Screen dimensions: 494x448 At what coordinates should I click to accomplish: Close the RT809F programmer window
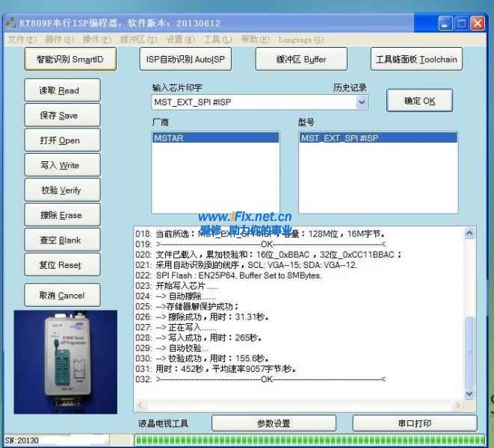point(478,24)
